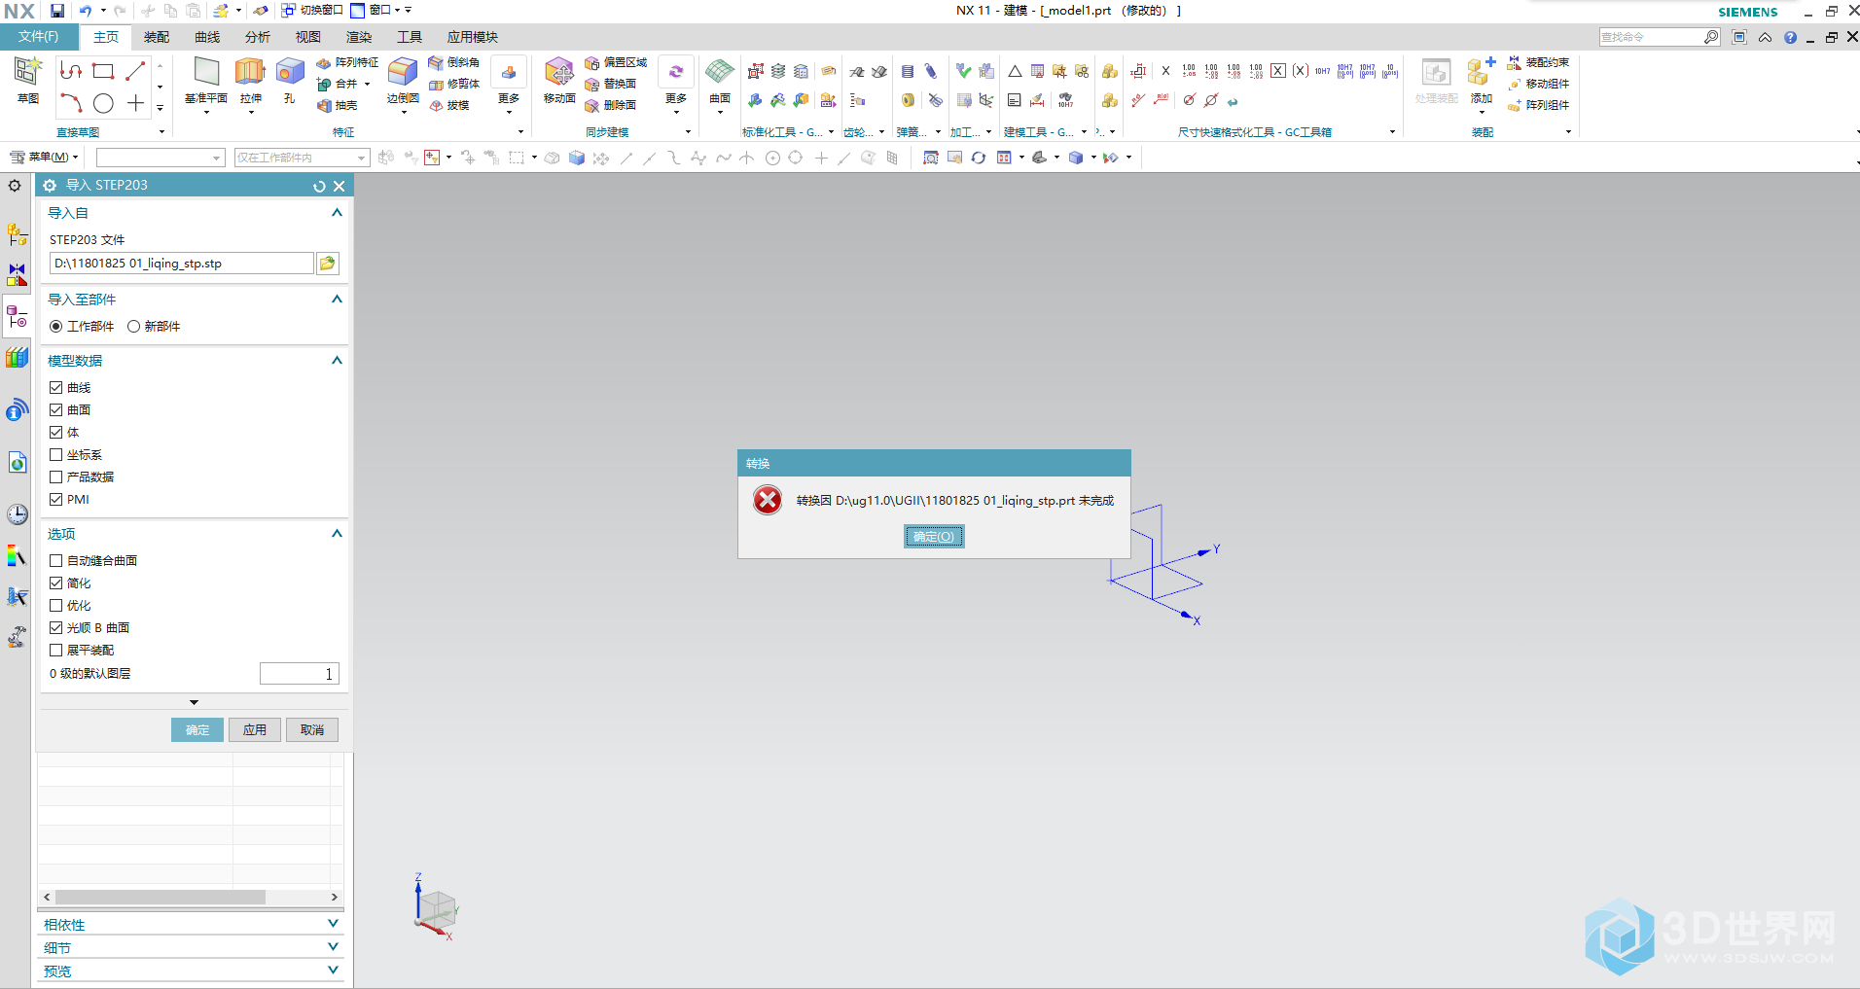The image size is (1860, 989).
Task: Click OK (确定) in the Import STEP203 panel
Action: [197, 730]
